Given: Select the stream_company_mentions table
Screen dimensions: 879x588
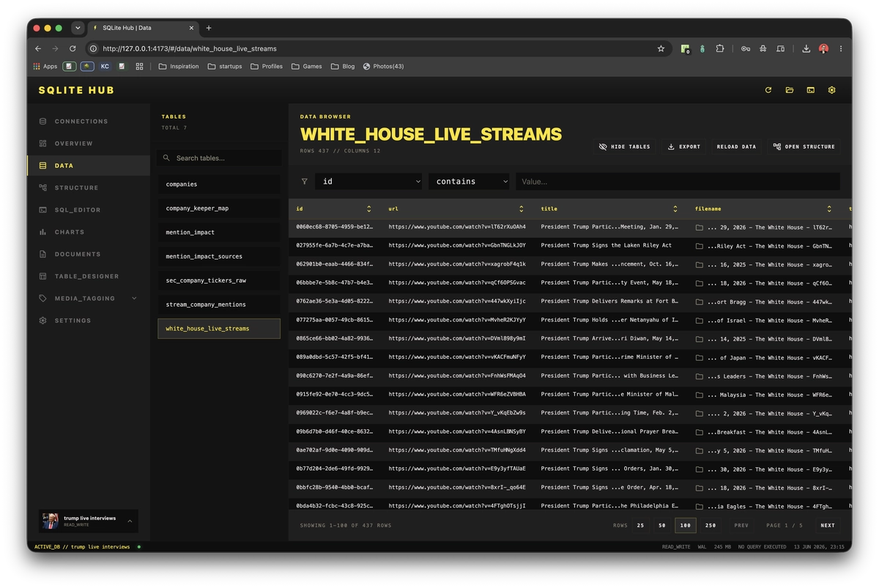Looking at the screenshot, I should (219, 305).
